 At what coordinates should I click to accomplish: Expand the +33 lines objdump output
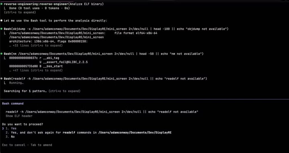[36, 45]
